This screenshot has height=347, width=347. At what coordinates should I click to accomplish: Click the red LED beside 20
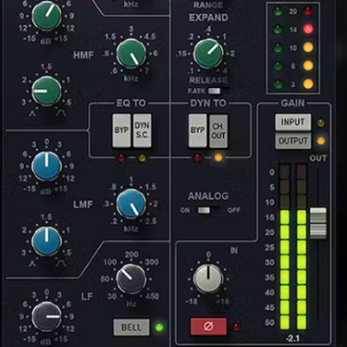tap(307, 11)
